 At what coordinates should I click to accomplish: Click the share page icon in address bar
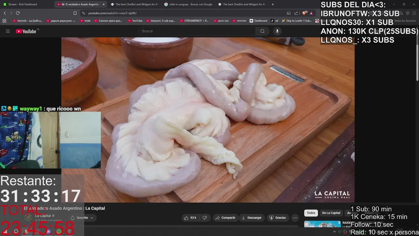(296, 13)
